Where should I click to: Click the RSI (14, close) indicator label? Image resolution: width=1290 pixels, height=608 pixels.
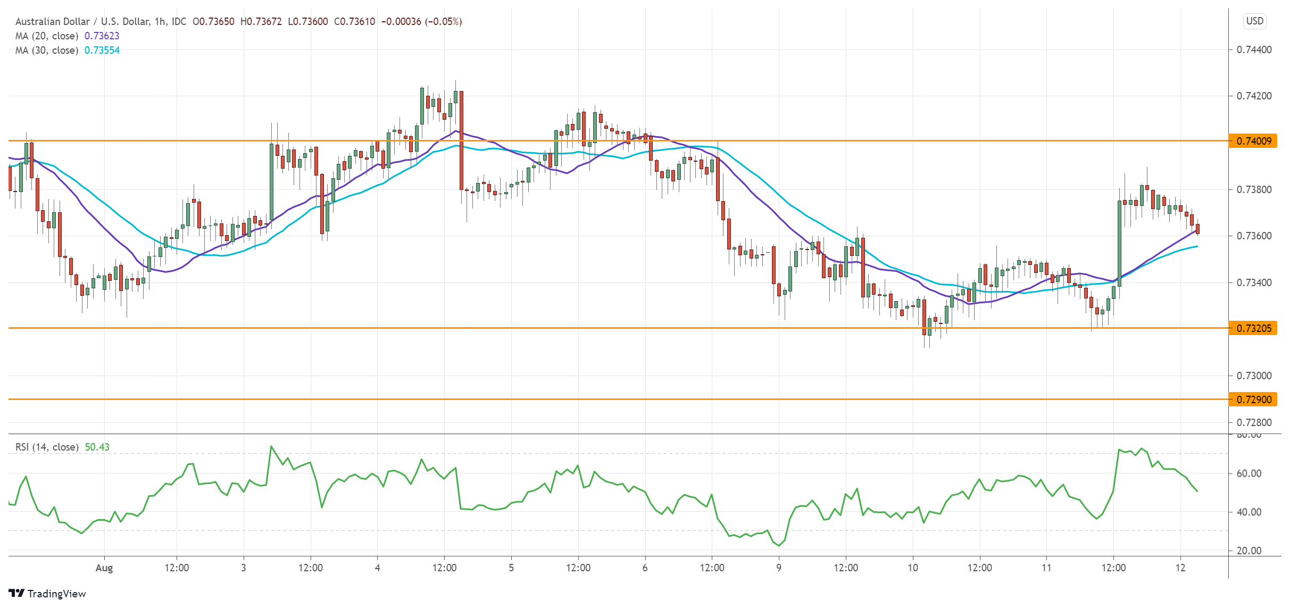47,447
